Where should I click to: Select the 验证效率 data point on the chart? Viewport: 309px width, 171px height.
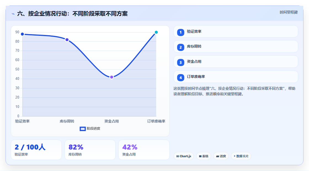[22, 34]
